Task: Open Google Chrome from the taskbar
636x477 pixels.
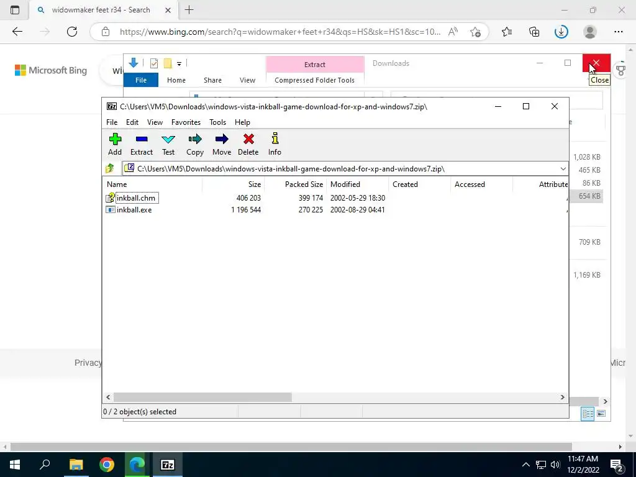Action: (107, 465)
